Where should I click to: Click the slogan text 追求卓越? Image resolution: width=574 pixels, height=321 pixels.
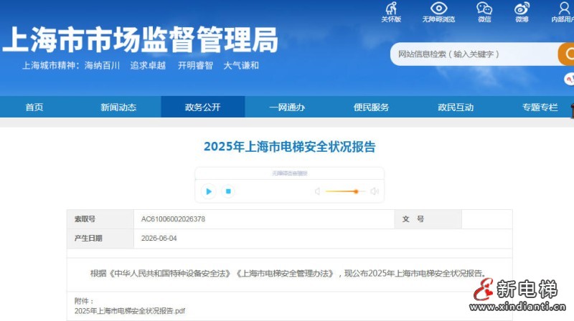148,65
